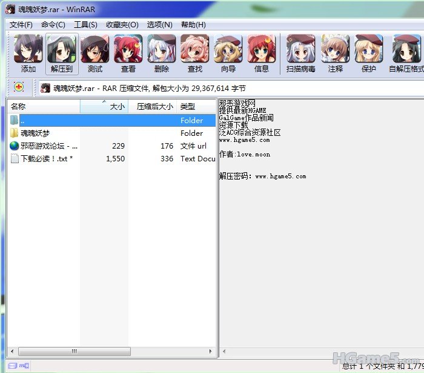Click the 'Text Docu' type cell

[198, 159]
